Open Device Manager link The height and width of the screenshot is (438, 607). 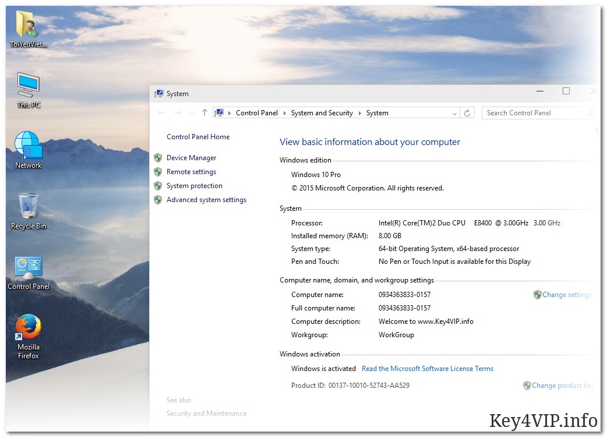pyautogui.click(x=191, y=157)
